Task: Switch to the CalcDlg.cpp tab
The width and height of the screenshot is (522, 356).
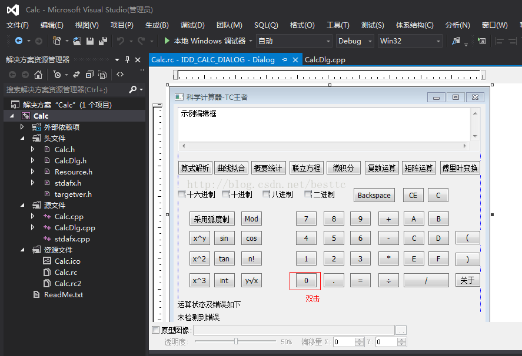Action: 325,60
